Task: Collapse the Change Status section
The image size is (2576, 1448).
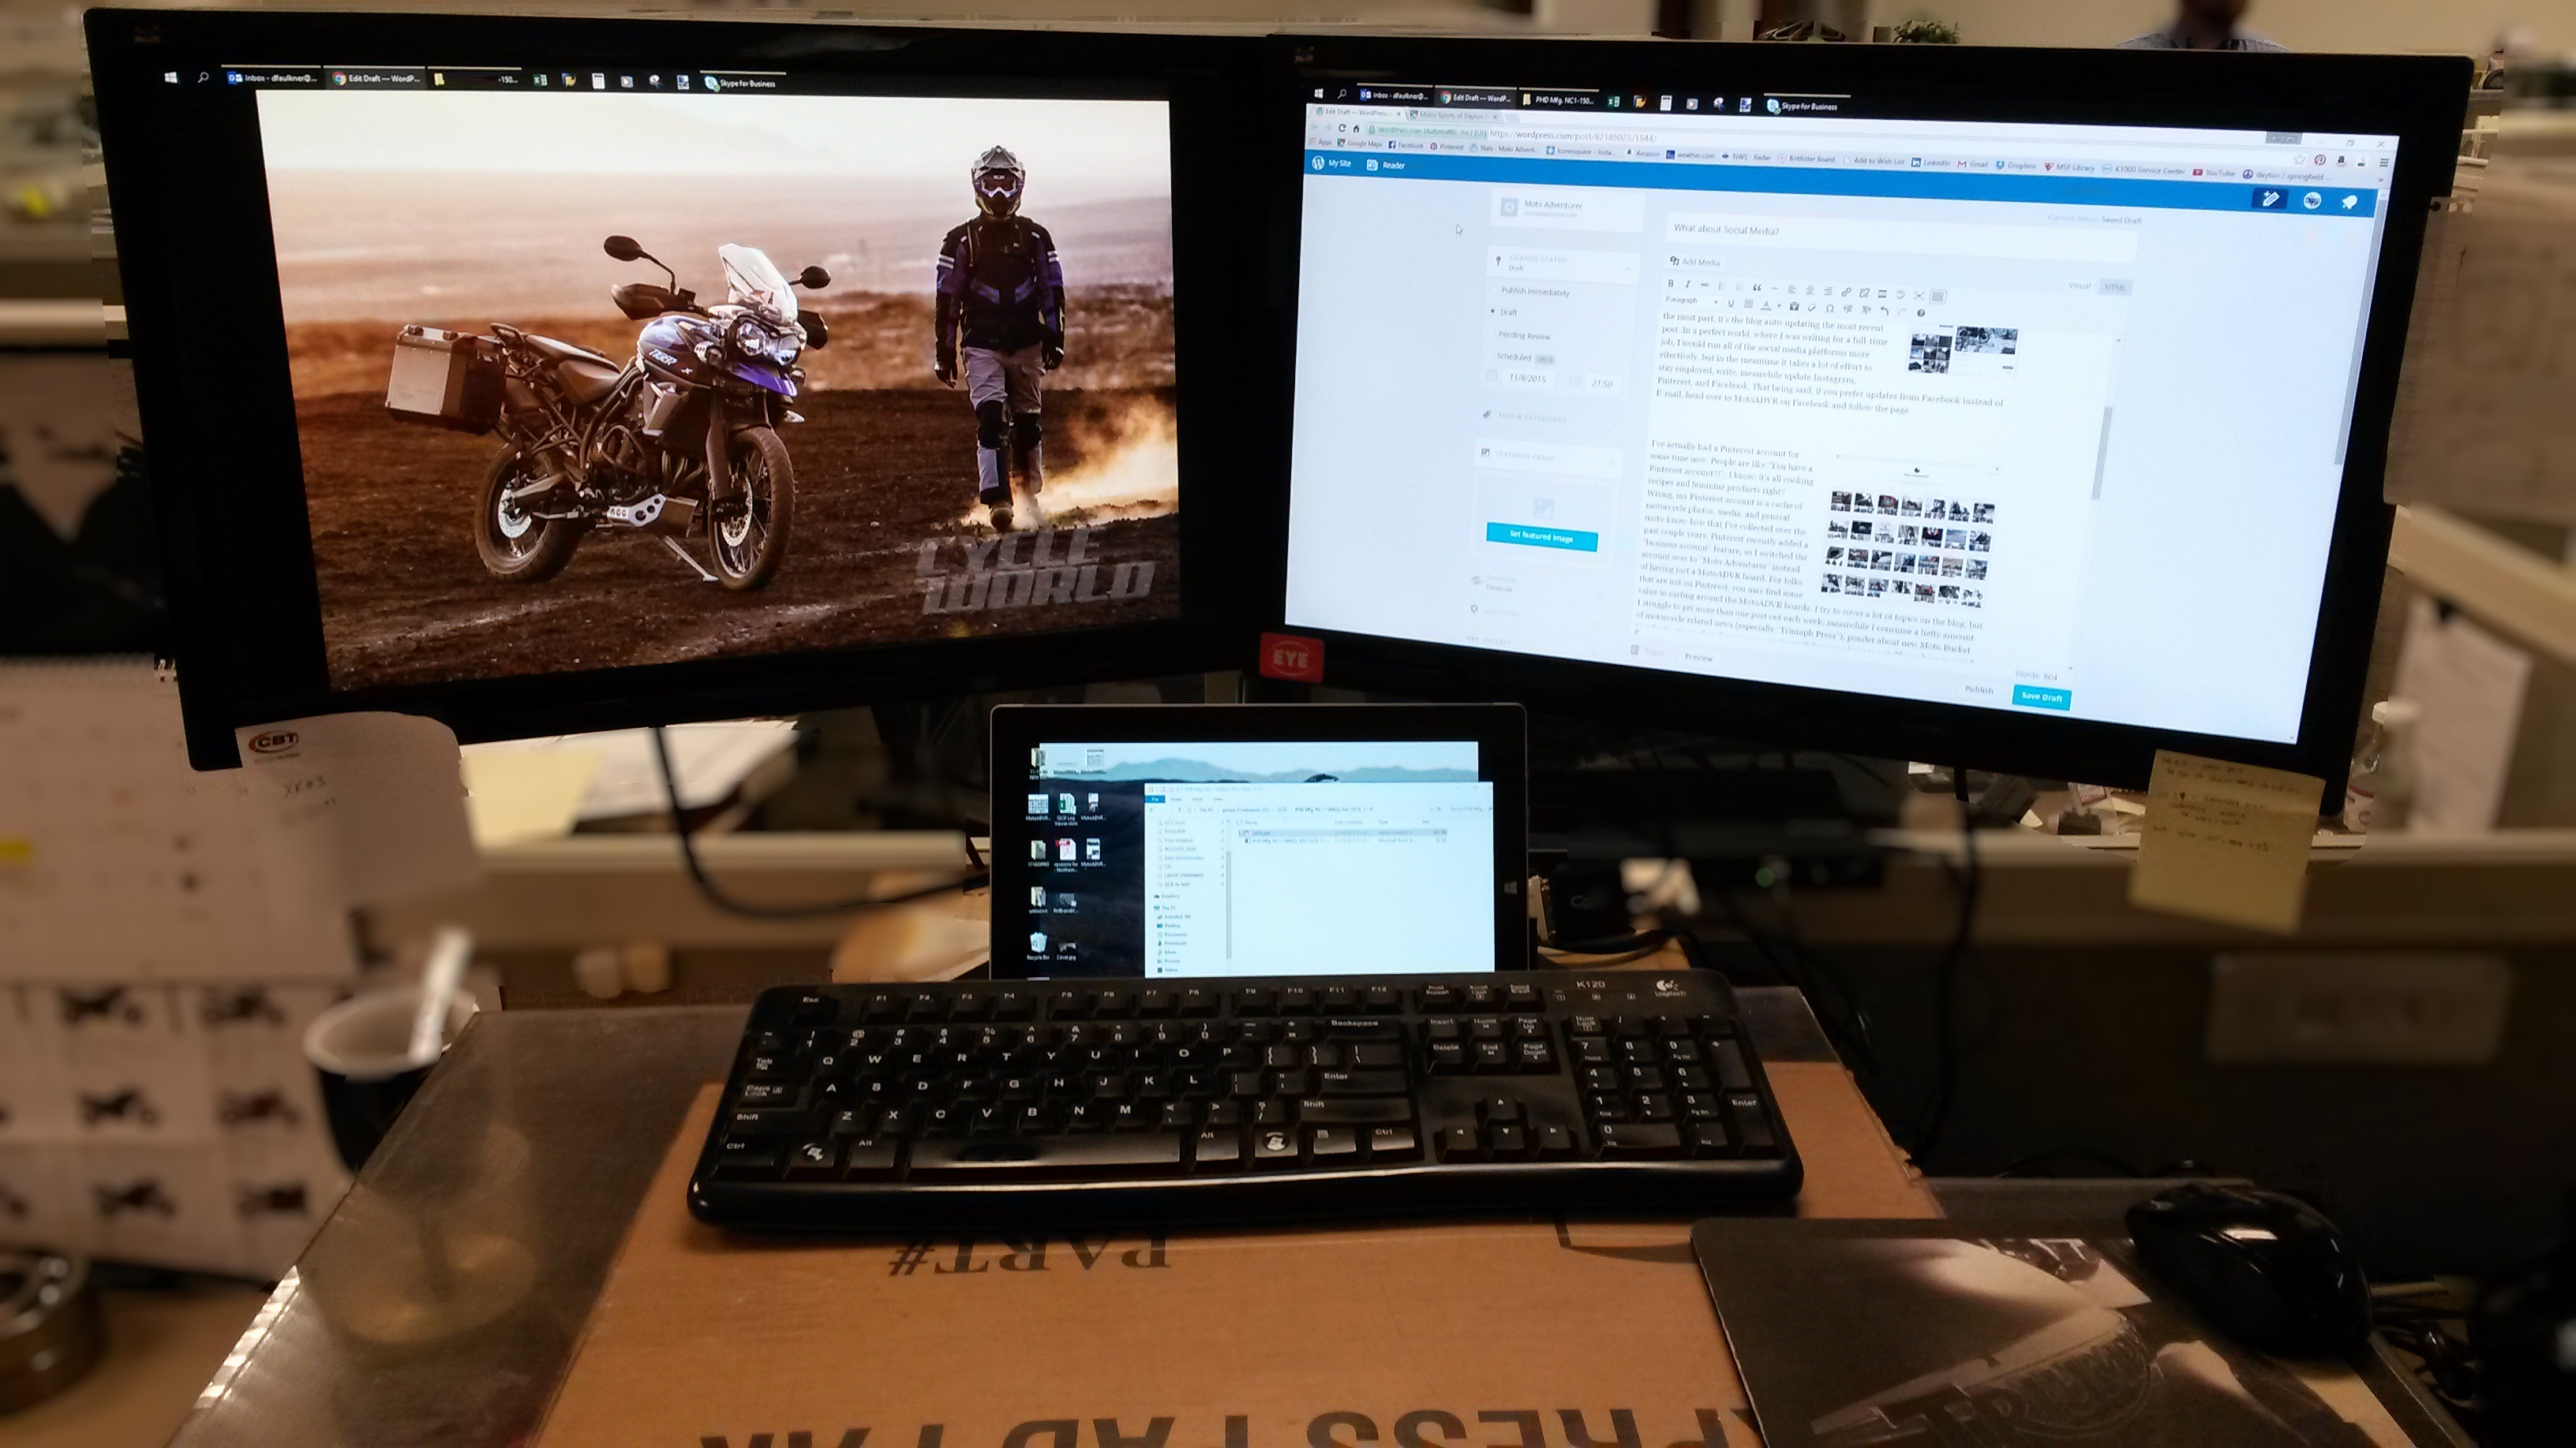Action: tap(1629, 270)
